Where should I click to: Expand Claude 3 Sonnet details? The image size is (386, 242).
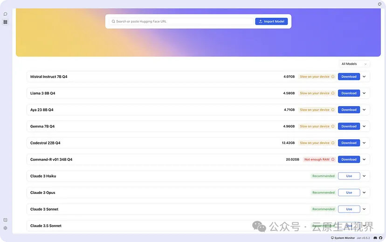(x=364, y=209)
